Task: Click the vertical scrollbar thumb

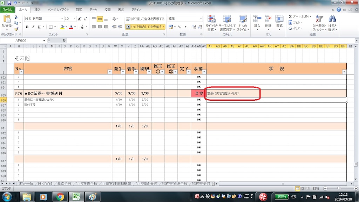Action: (355, 164)
